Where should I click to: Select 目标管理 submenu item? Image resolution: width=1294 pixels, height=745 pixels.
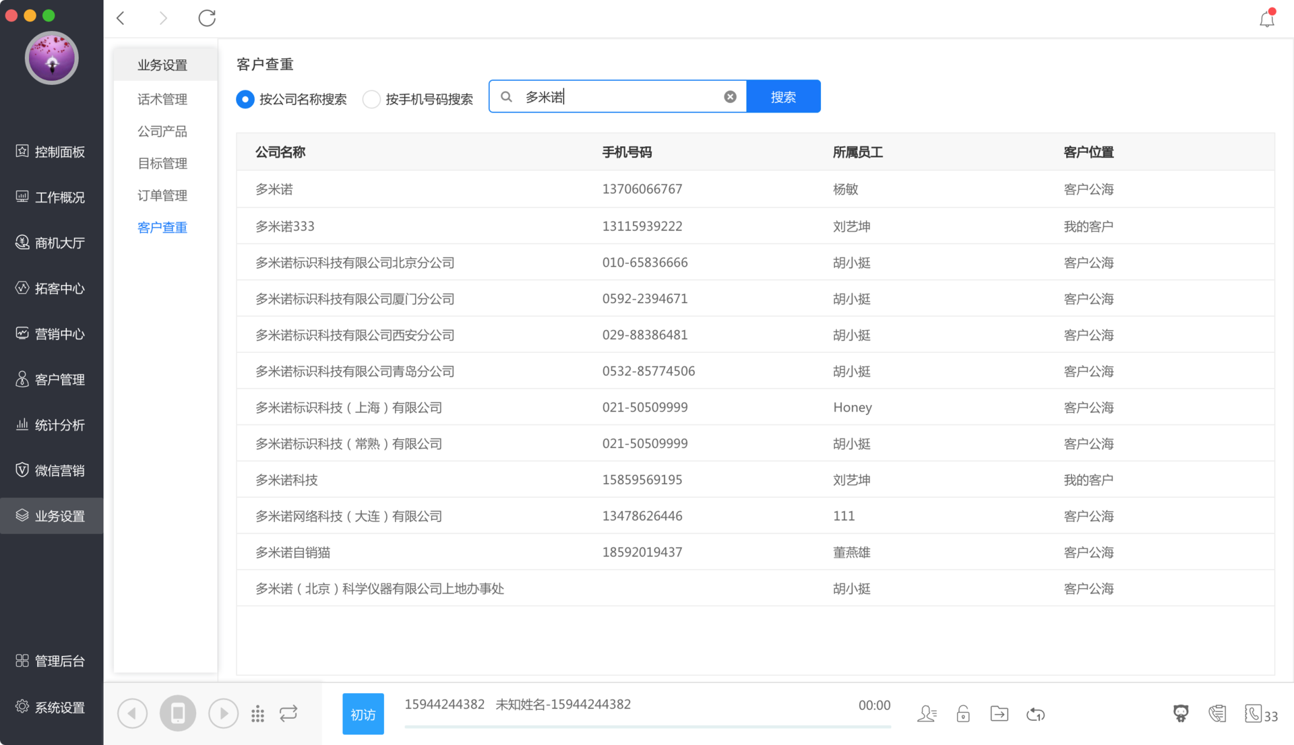(x=162, y=164)
